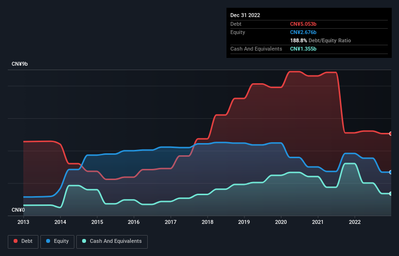Toggle Cash And Equivalents legend button
399x256 pixels.
[112, 241]
